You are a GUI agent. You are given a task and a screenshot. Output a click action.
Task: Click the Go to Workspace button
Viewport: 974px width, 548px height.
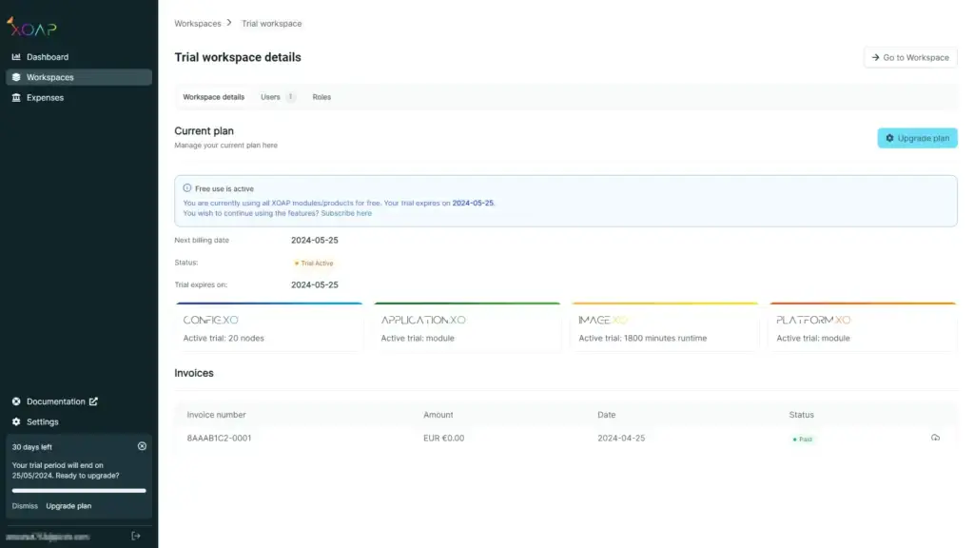(x=910, y=57)
